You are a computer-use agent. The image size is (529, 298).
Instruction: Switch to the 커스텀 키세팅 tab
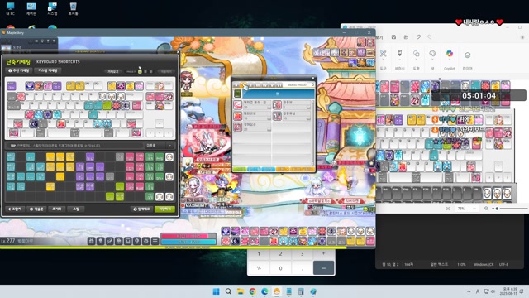(x=48, y=70)
